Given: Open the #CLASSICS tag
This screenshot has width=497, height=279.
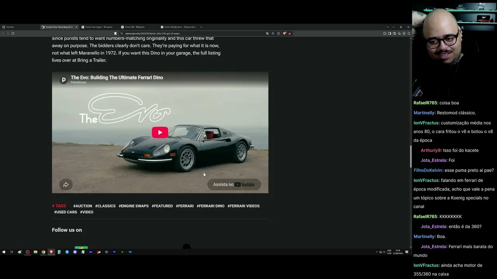Looking at the screenshot, I should (106, 206).
